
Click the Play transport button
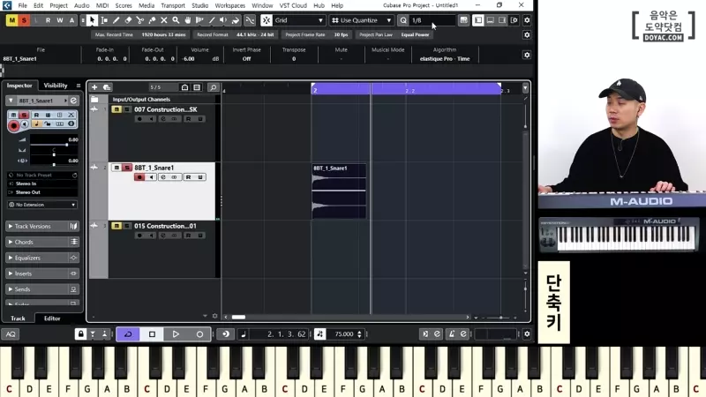[176, 334]
